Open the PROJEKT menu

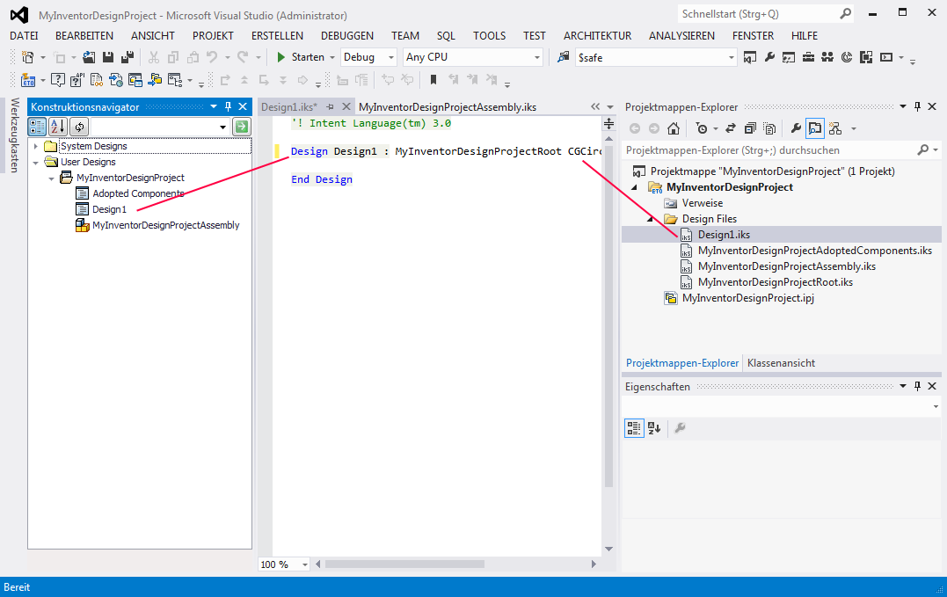(x=213, y=36)
